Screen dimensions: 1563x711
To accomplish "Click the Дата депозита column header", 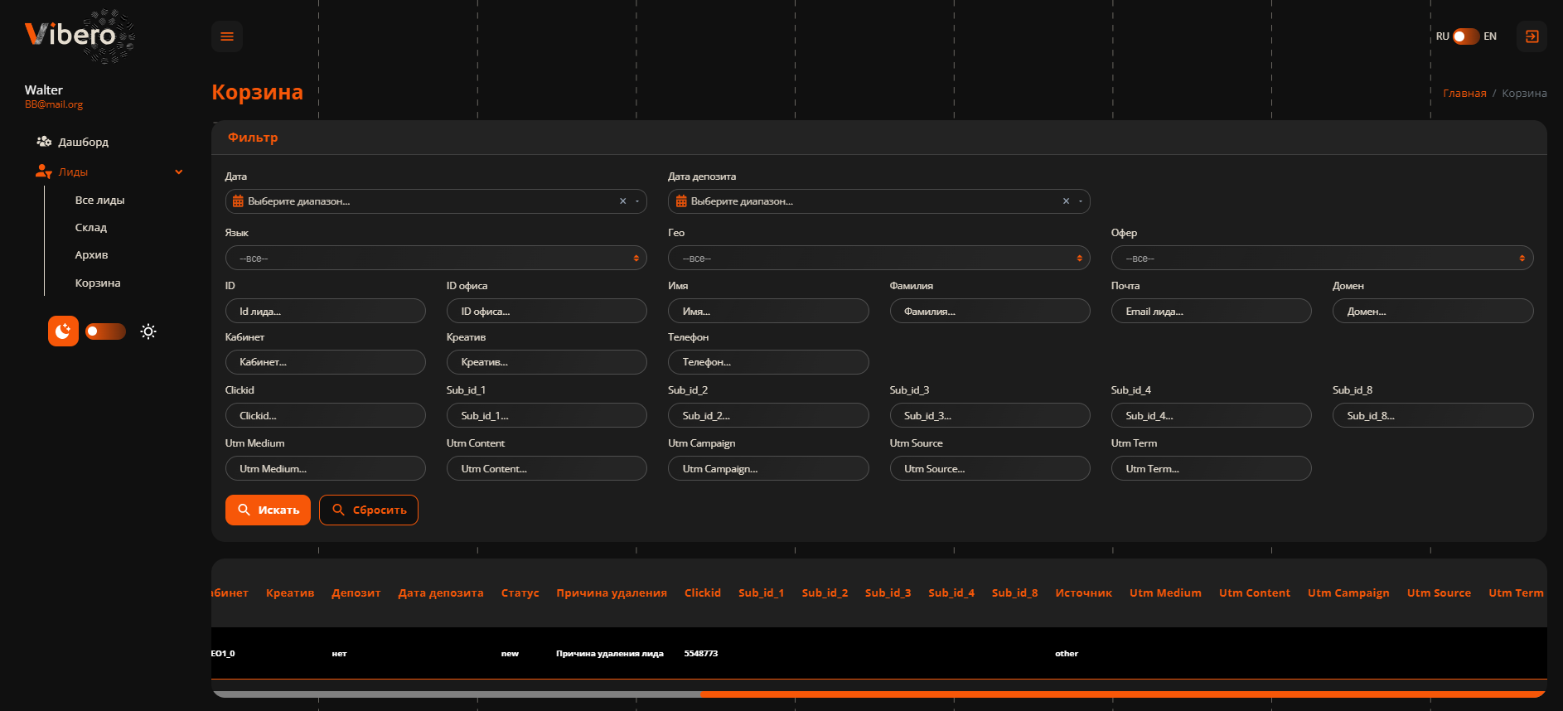I will pos(441,592).
